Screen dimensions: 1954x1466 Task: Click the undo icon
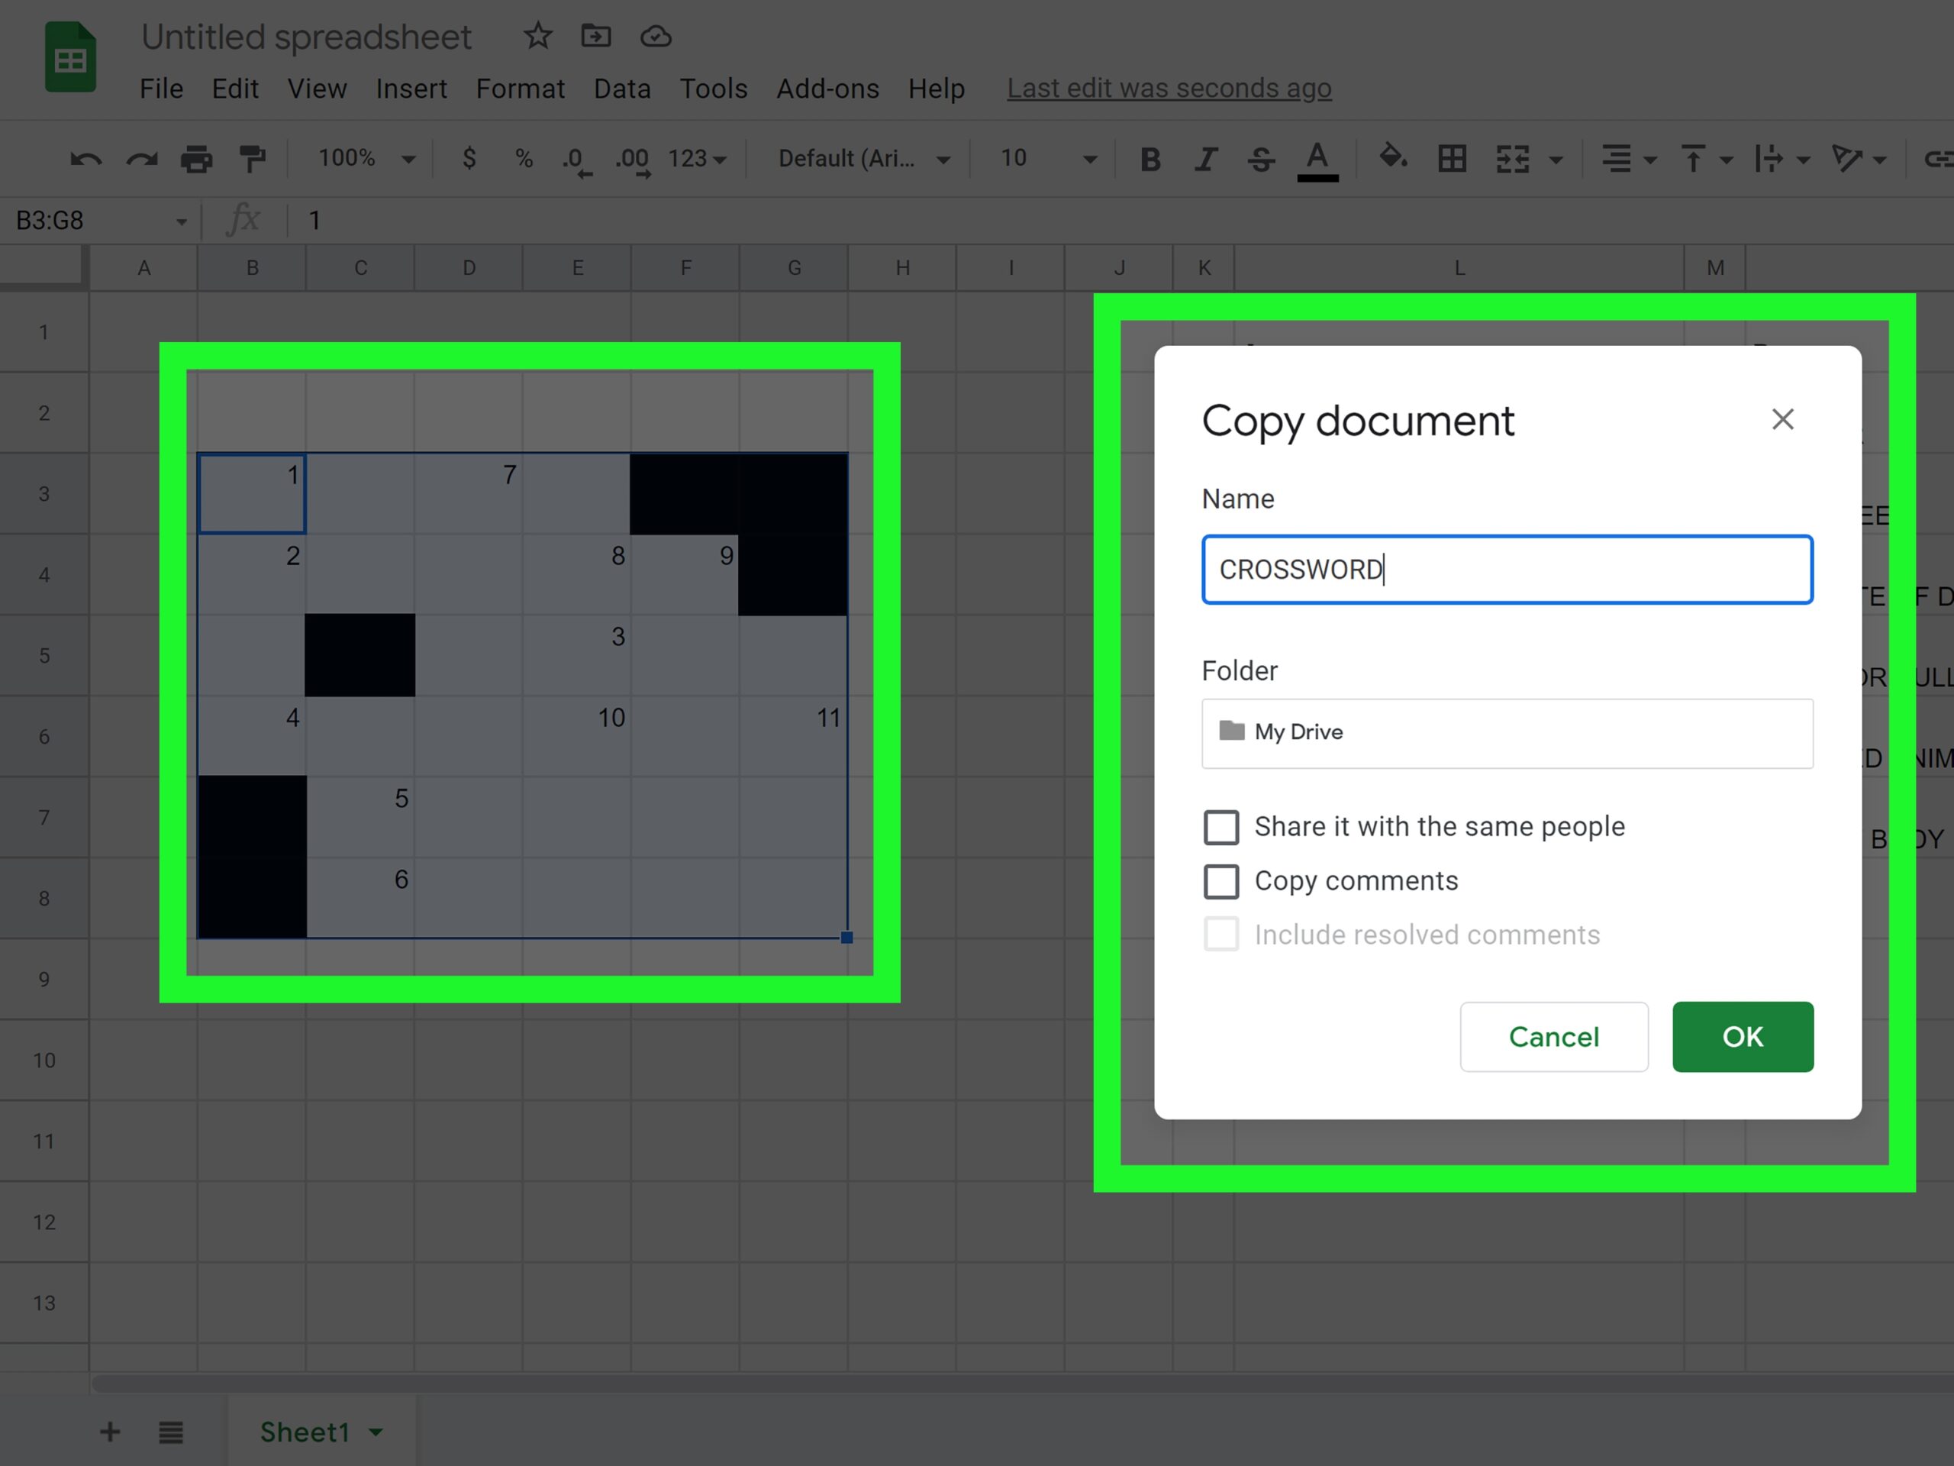click(x=85, y=159)
